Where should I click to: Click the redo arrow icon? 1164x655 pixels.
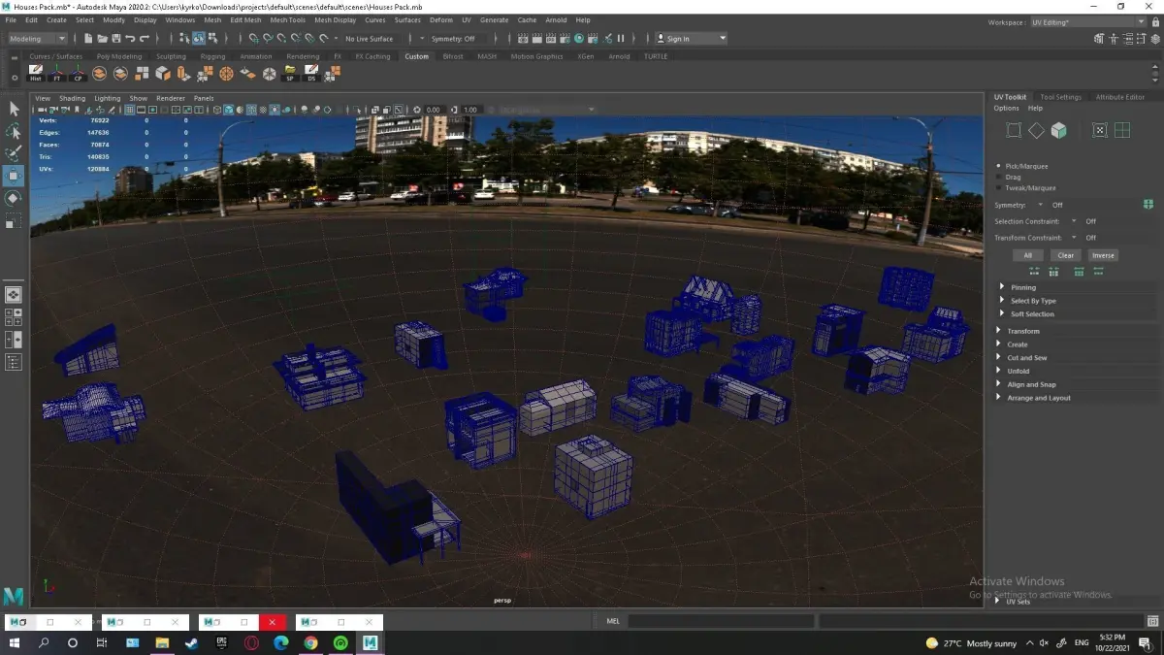click(x=145, y=39)
